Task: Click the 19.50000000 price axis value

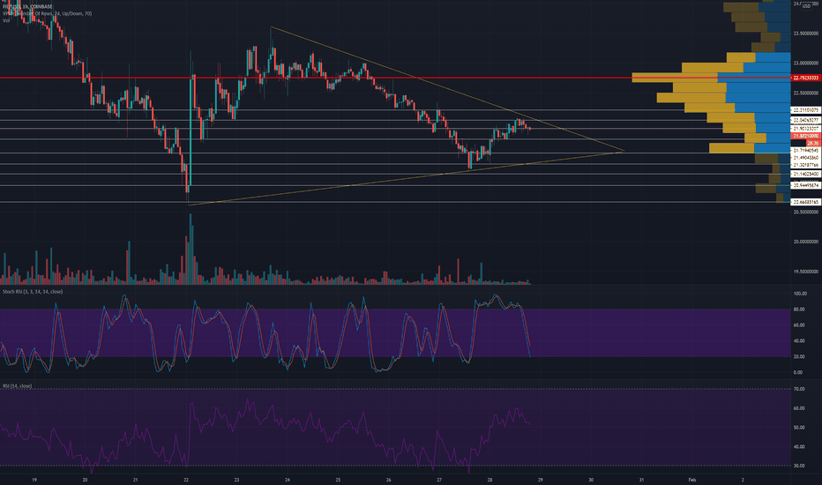Action: [x=806, y=272]
